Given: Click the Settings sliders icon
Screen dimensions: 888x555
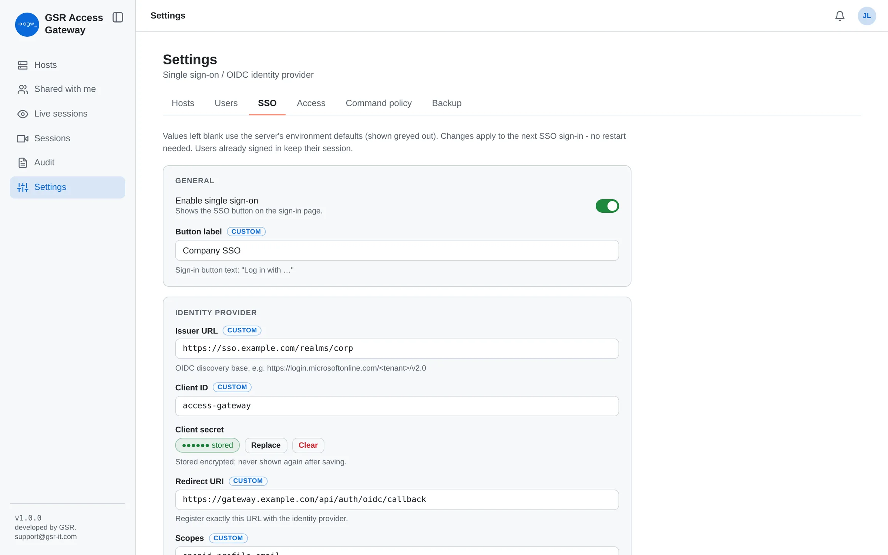Looking at the screenshot, I should coord(23,187).
